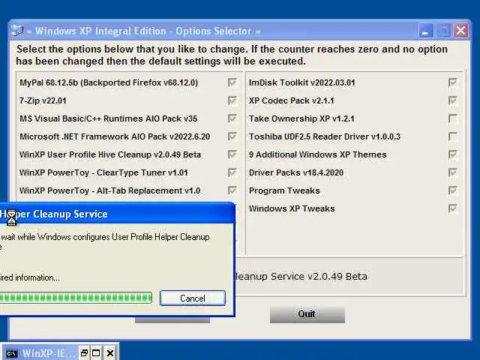This screenshot has height=360, width=480.
Task: Click the 'ImDisk Toolkit v2022.03.01' label
Action: [x=301, y=82]
